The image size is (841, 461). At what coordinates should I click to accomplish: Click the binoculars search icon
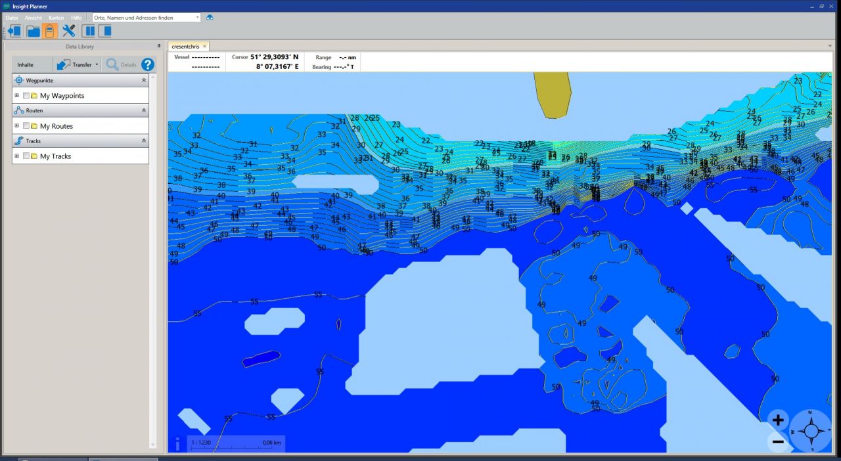point(210,18)
